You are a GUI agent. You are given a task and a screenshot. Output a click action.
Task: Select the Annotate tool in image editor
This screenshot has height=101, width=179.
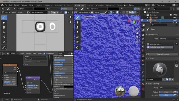click(x=4, y=47)
